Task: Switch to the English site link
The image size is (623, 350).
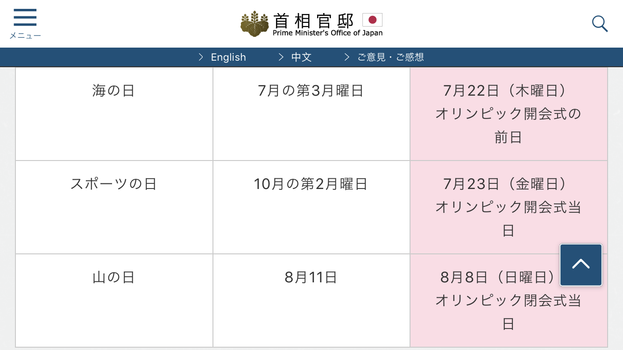Action: pos(228,57)
